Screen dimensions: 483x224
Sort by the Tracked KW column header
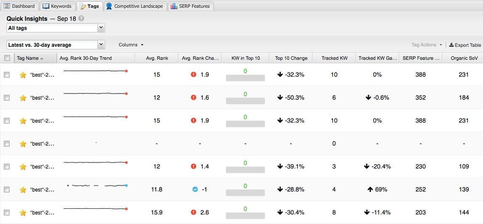coord(334,58)
